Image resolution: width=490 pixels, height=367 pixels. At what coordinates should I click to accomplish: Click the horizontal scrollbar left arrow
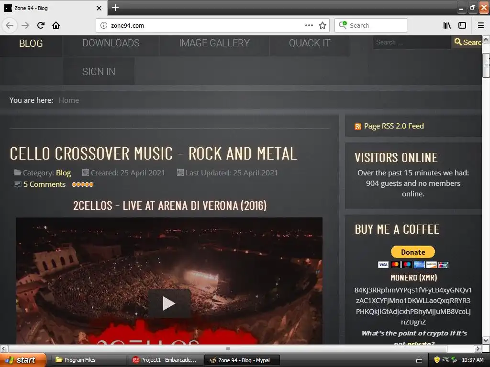[x=4, y=348]
